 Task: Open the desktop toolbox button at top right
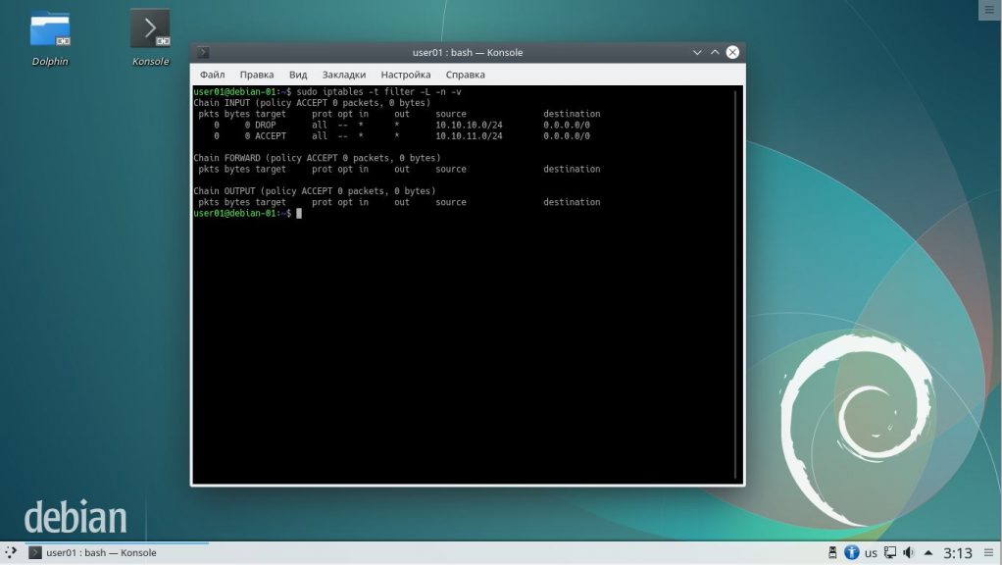tap(989, 10)
